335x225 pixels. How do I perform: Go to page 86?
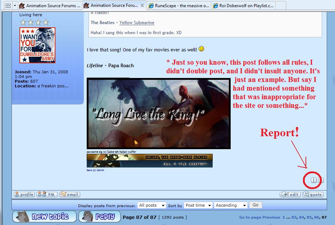click(317, 217)
